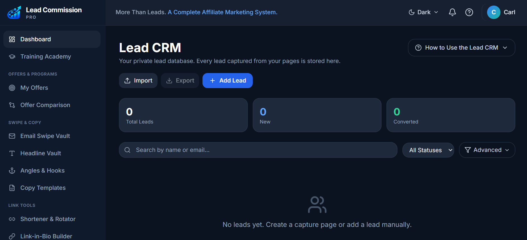Viewport: 527px width, 240px height.
Task: Open My Offers menu item
Action: tap(52, 88)
